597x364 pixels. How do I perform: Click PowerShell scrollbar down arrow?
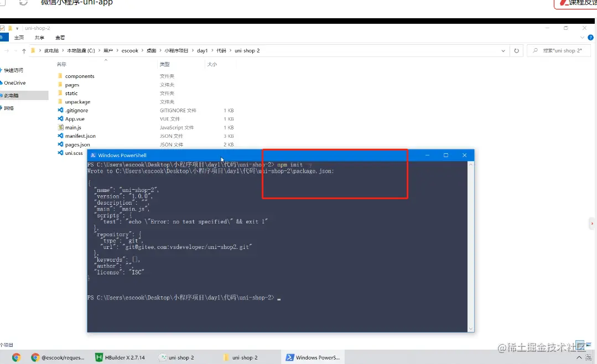coord(471,329)
